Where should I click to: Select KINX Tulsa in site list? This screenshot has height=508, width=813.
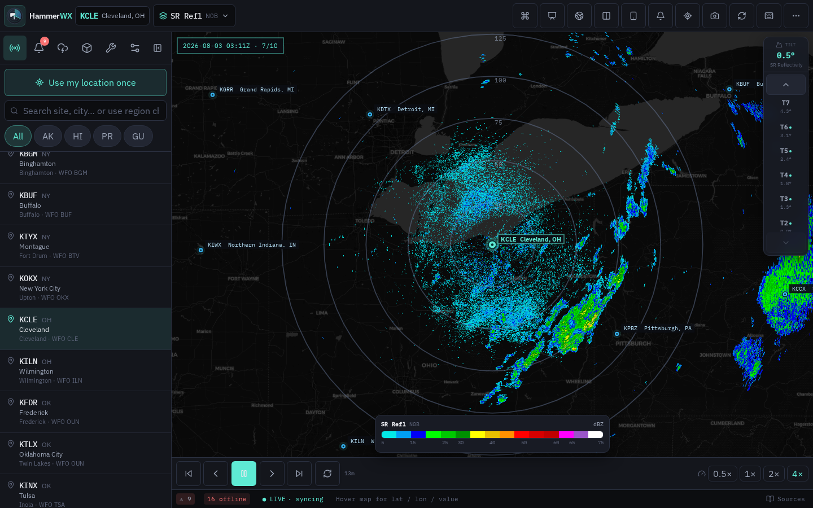pyautogui.click(x=85, y=491)
